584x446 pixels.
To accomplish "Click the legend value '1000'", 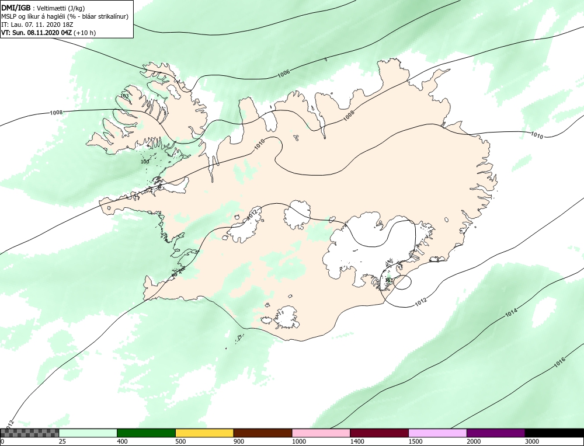I will [x=298, y=441].
